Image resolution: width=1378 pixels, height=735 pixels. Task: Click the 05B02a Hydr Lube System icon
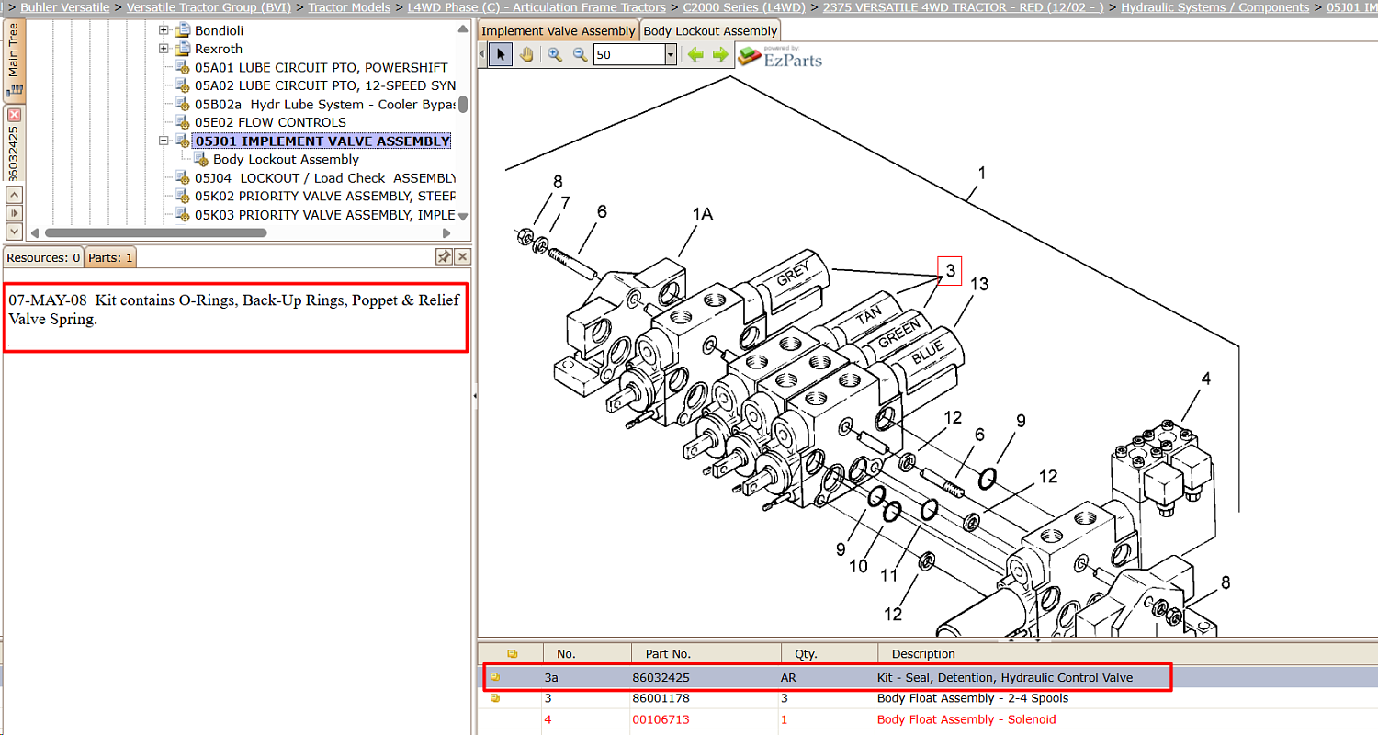click(x=182, y=104)
